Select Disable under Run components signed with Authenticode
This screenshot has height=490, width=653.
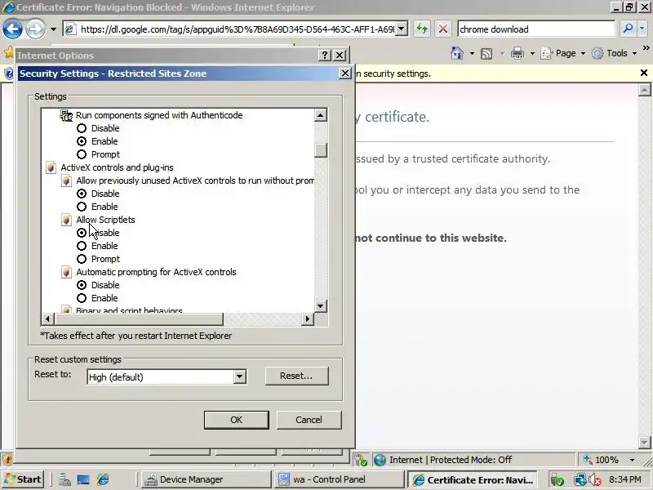click(x=82, y=128)
